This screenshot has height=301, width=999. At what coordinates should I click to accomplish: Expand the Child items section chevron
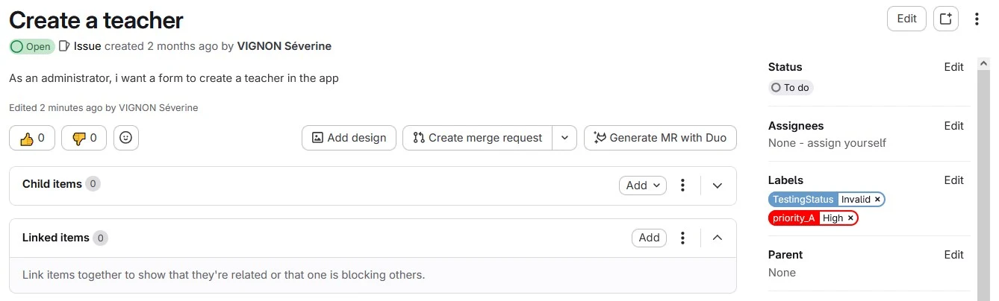click(718, 186)
